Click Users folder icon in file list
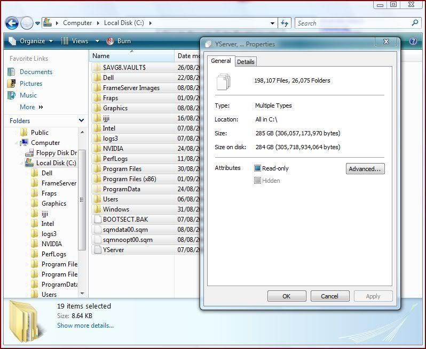This screenshot has width=426, height=349. click(97, 199)
